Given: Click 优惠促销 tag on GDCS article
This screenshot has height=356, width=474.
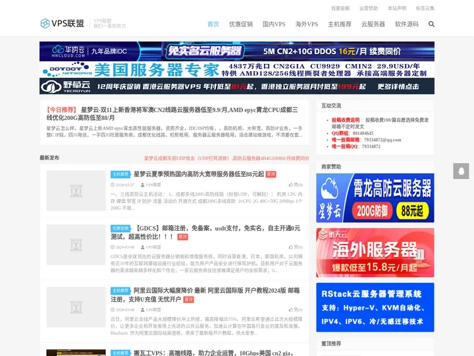Looking at the screenshot, I should click(x=120, y=228).
